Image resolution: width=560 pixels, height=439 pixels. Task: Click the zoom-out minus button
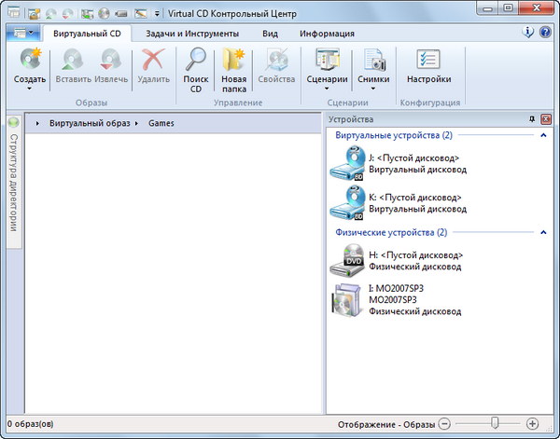click(444, 423)
